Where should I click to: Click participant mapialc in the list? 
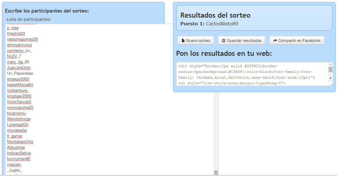(x=14, y=164)
